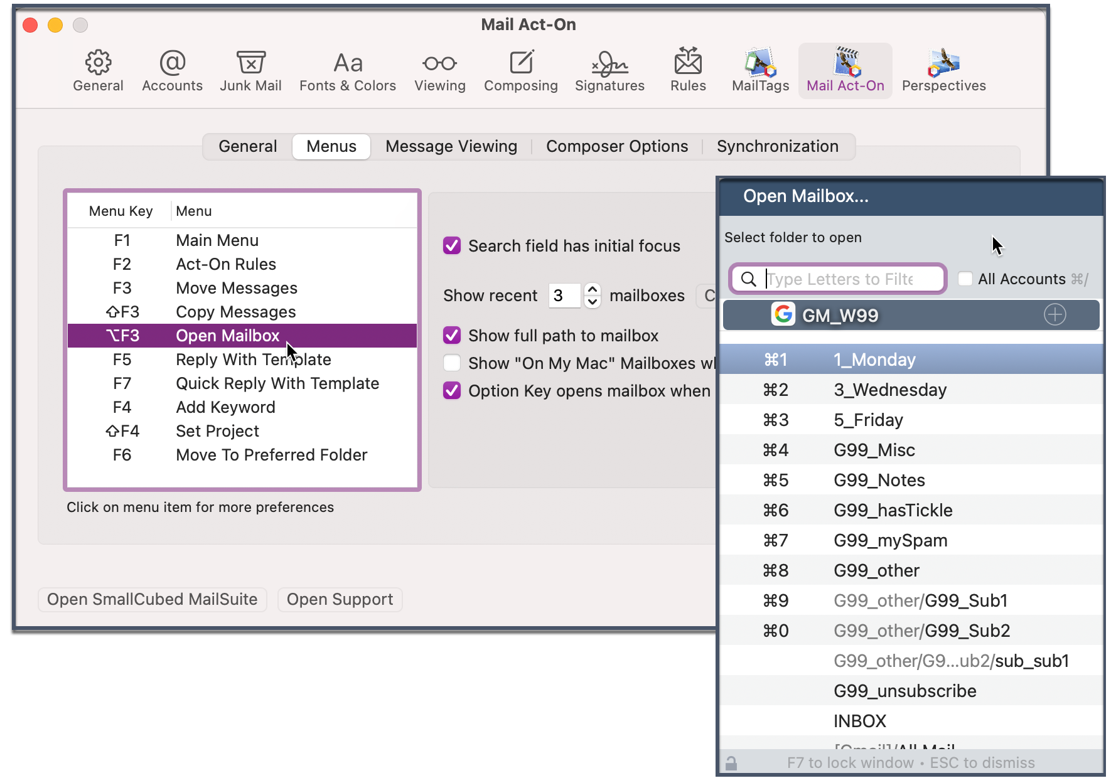This screenshot has height=783, width=1116.
Task: Choose the 5_Friday mailbox
Action: (x=911, y=420)
